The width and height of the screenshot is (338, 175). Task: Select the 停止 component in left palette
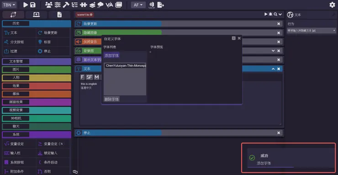[x=53, y=51]
